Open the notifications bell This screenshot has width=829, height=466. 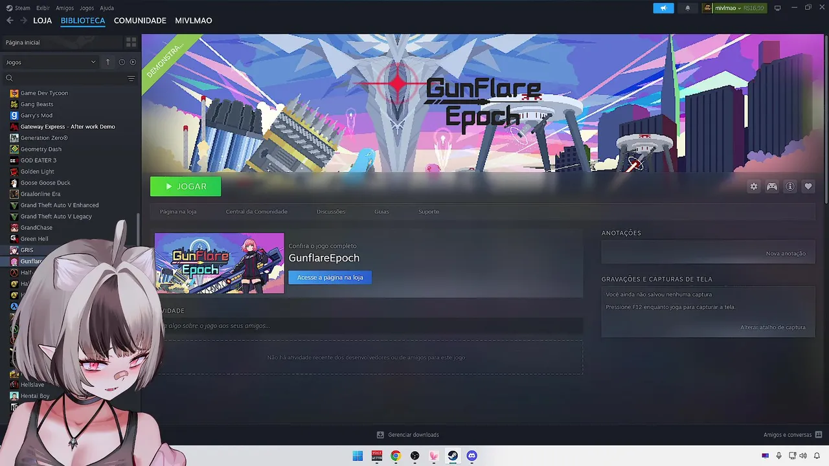click(x=688, y=8)
